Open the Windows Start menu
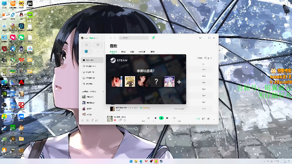The width and height of the screenshot is (292, 164). (x=131, y=161)
